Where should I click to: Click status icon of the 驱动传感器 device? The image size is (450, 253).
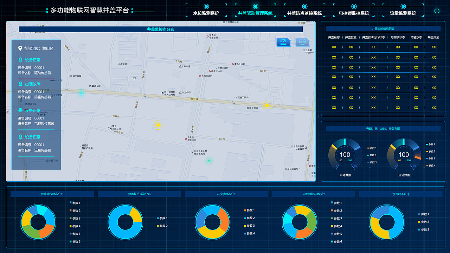(20, 60)
